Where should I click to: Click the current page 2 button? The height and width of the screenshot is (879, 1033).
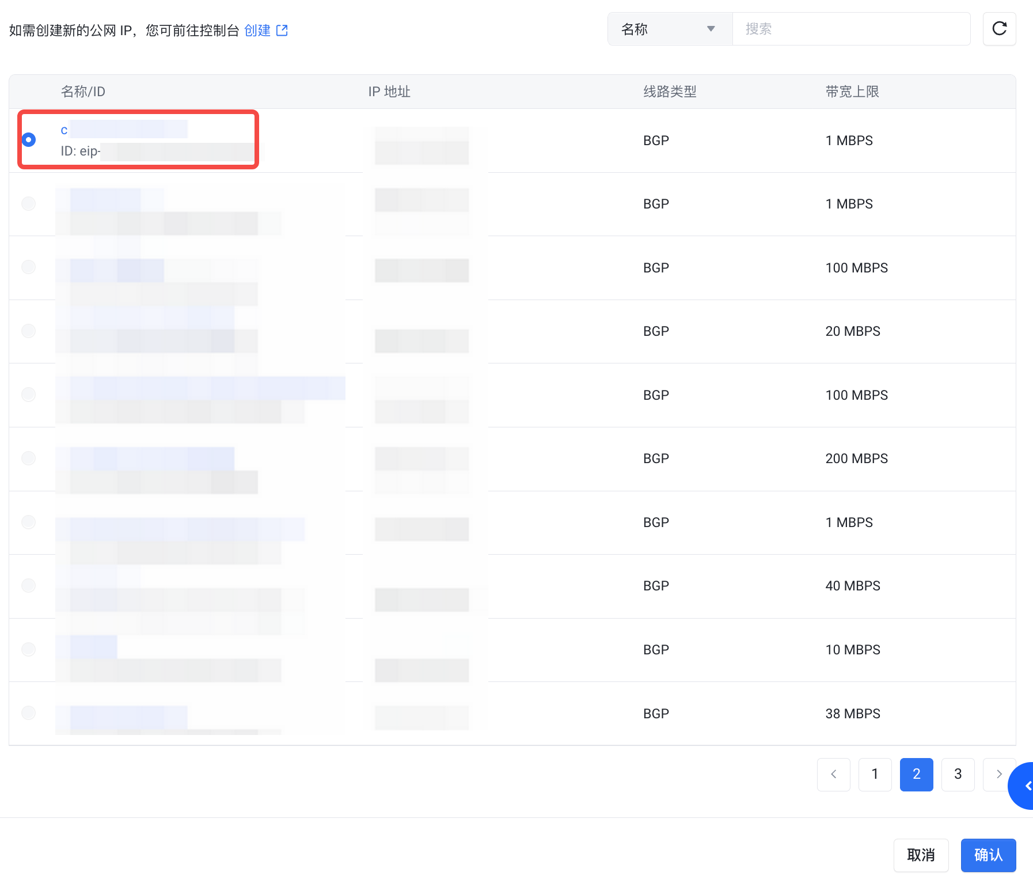(917, 774)
